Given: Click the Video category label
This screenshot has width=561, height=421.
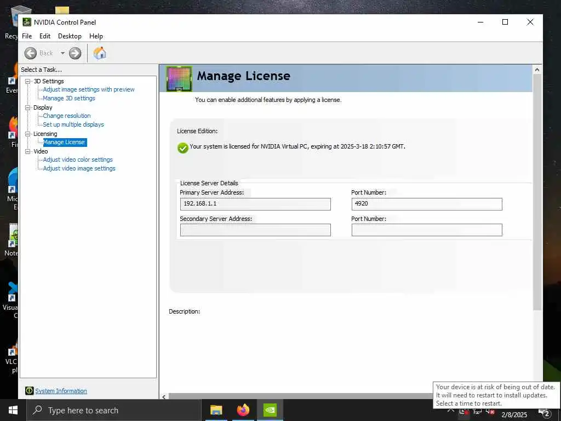Looking at the screenshot, I should (x=41, y=151).
